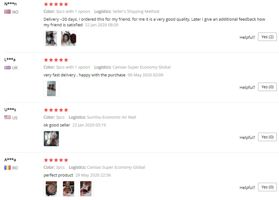
Task: Open the middle photo in A***a's review
Action: click(69, 189)
